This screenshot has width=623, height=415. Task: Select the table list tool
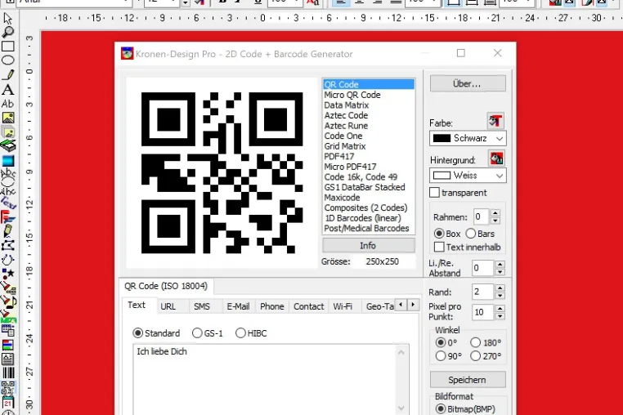[8, 329]
